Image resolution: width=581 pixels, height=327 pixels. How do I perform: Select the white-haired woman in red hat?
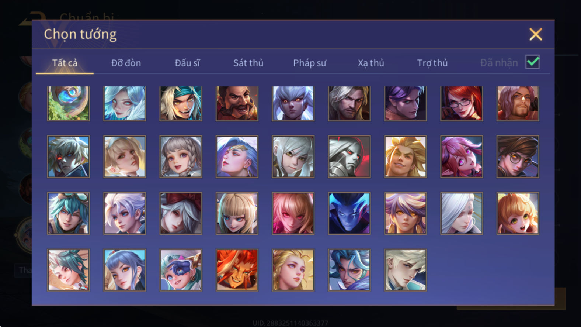(x=181, y=213)
